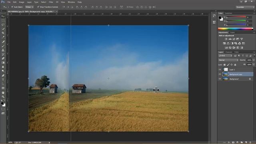Screen dimensions: 256x144
Task: Click the Lock all padlock icon
Action: (235, 65)
